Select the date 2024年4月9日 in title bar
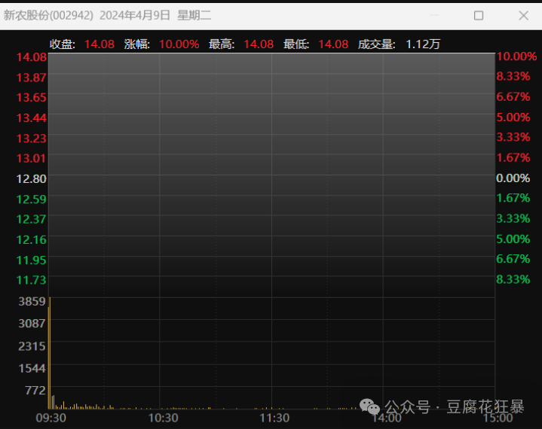 [135, 15]
